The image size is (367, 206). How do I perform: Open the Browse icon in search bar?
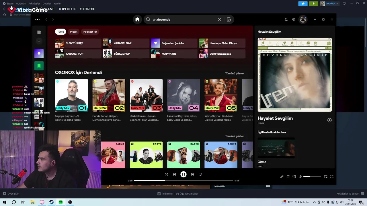click(x=229, y=19)
